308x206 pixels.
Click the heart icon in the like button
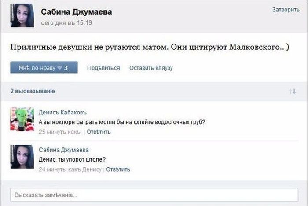point(60,68)
